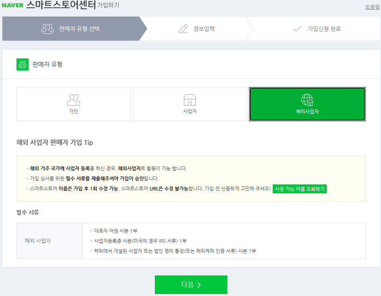Open the 도움말 help link

[372, 7]
